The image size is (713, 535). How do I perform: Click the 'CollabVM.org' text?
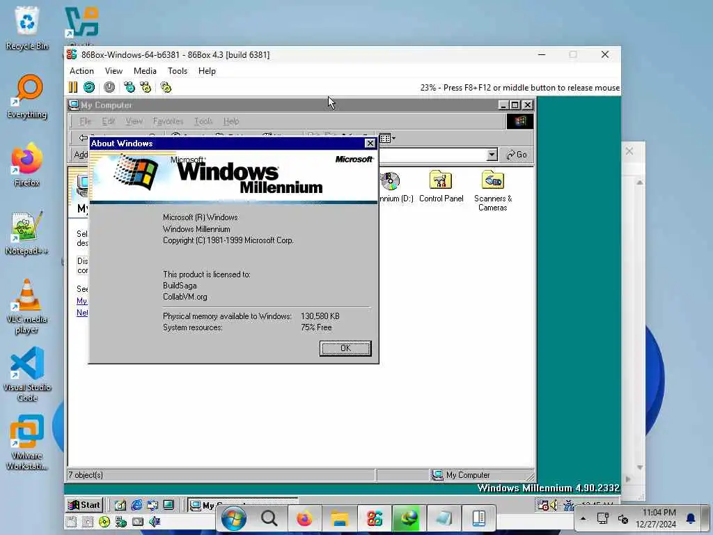tap(185, 297)
